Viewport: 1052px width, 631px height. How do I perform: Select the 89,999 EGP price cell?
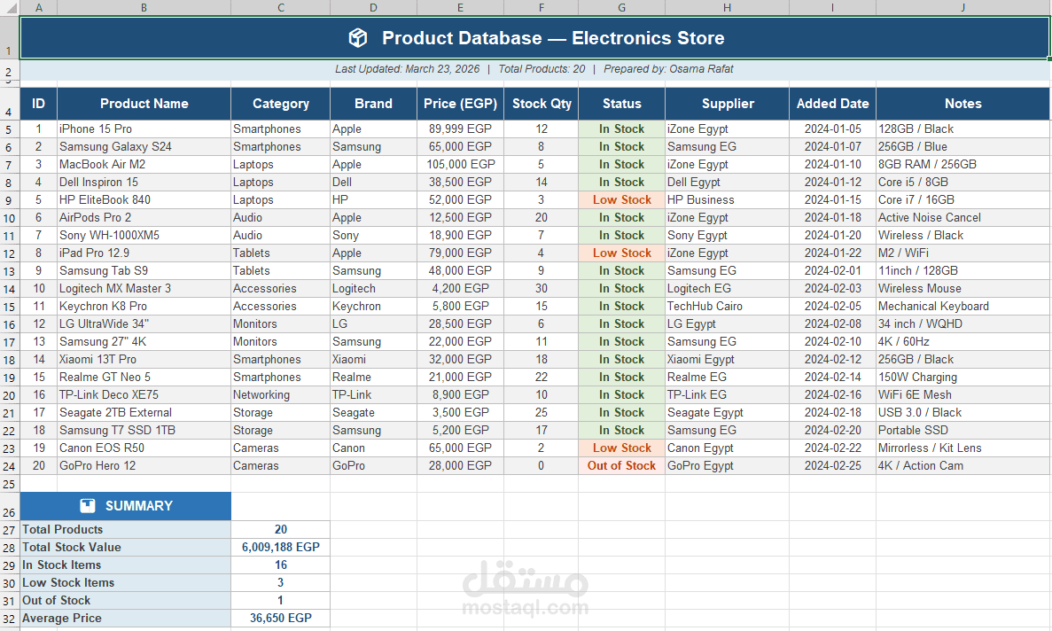[460, 129]
